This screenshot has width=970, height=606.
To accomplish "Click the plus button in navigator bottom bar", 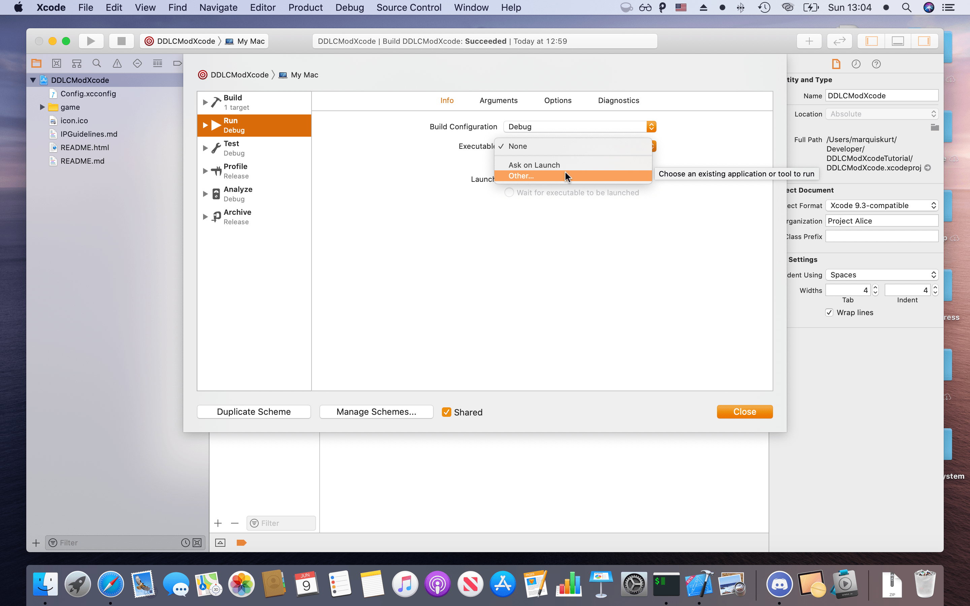I will pyautogui.click(x=36, y=543).
